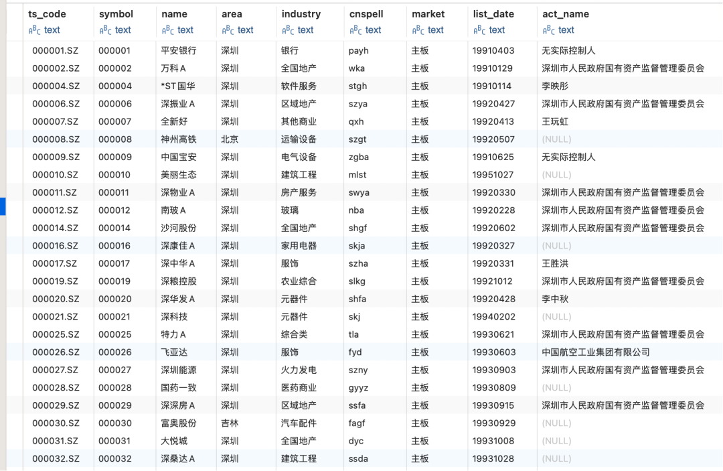Click the 吉林 area cell
The height and width of the screenshot is (471, 723).
tap(230, 423)
